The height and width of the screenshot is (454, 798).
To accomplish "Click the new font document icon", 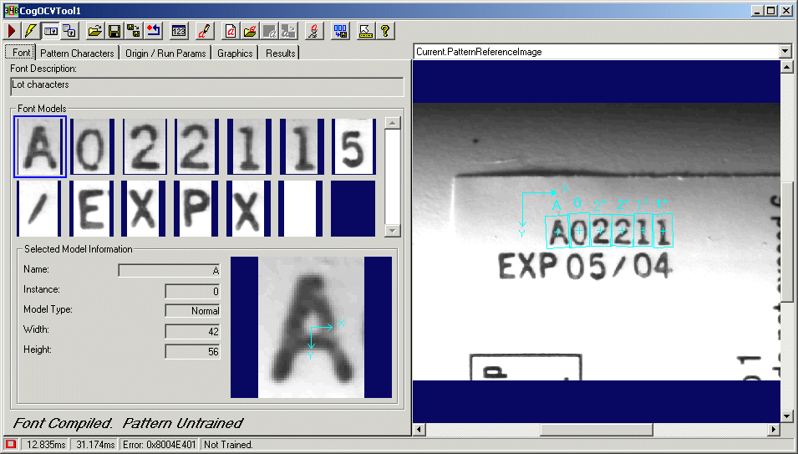I will (231, 31).
